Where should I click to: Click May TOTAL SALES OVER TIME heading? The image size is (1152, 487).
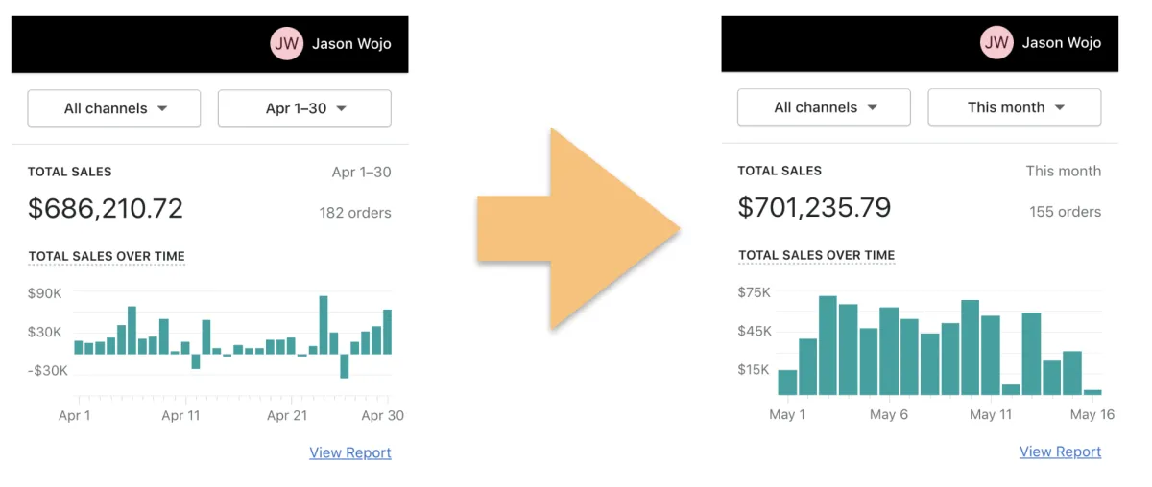pos(816,255)
